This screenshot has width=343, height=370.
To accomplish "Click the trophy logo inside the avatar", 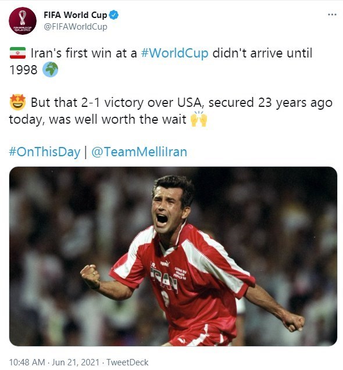I will [x=23, y=17].
